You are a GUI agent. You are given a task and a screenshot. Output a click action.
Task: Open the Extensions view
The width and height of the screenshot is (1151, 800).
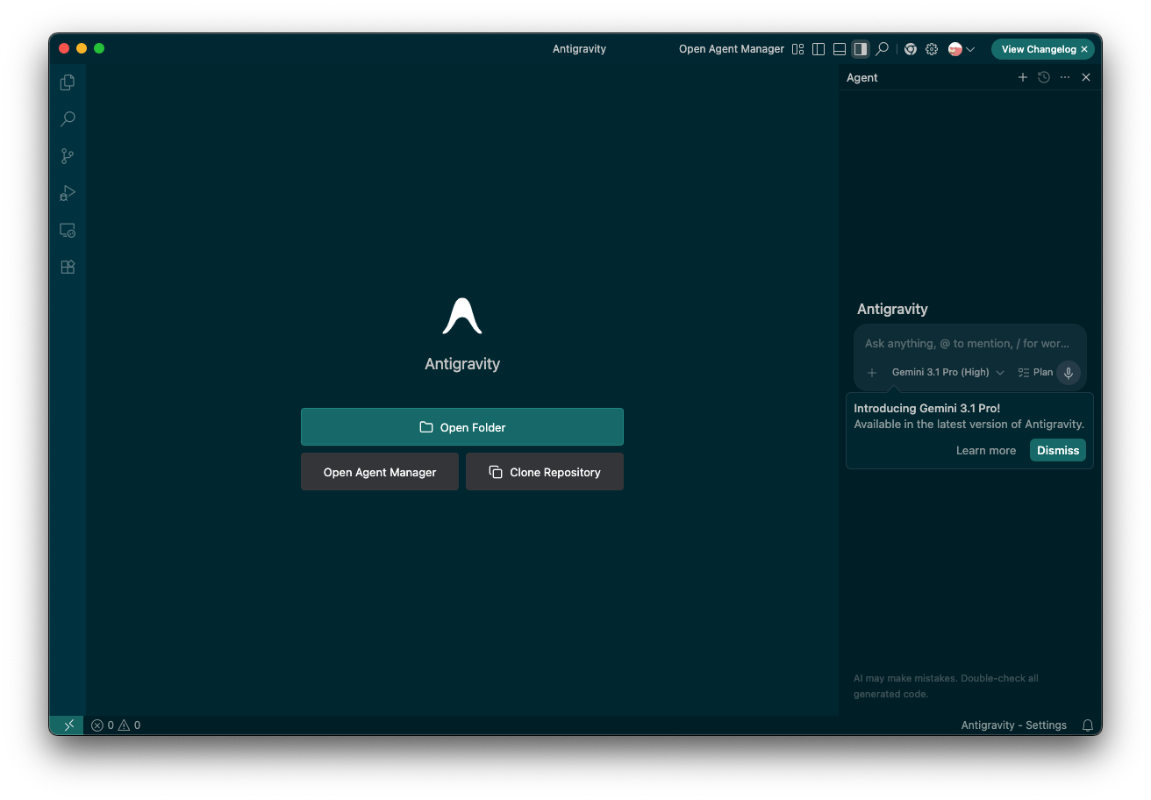coord(68,267)
